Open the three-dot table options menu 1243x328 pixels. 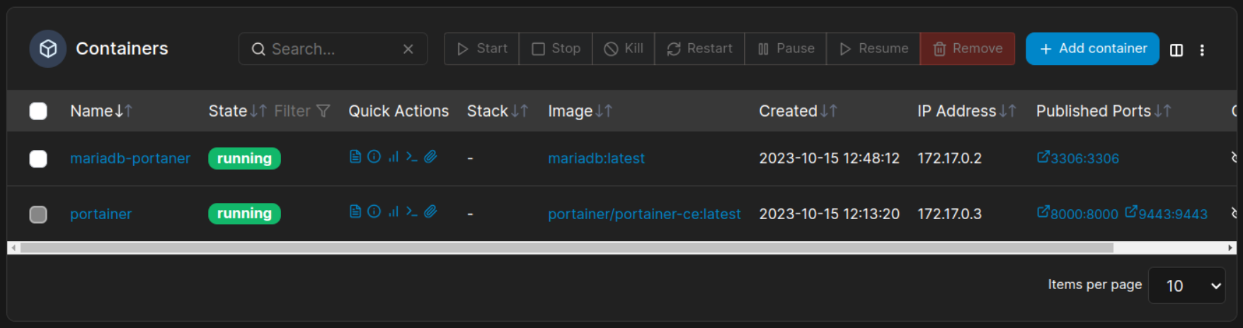pos(1202,49)
